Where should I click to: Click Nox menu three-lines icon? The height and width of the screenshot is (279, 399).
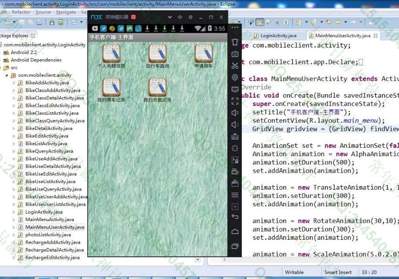pos(235,195)
